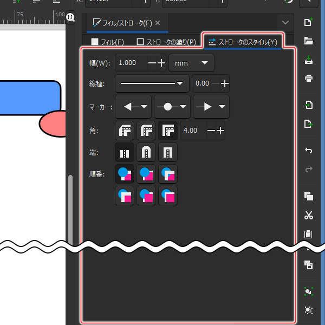The height and width of the screenshot is (325, 325).
Task: Select the square cap end style
Action: tap(168, 153)
